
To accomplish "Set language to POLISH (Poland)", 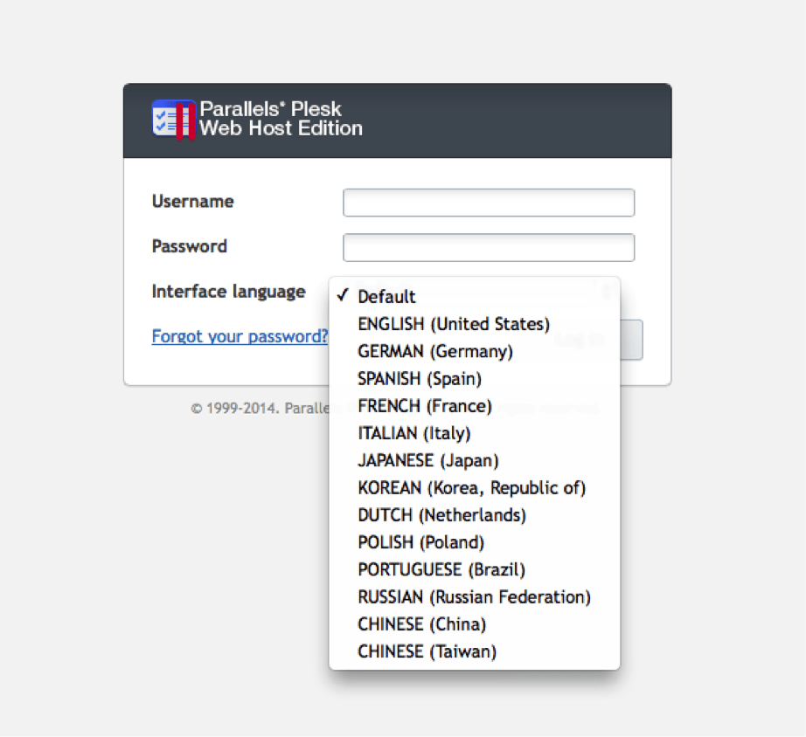I will click(474, 542).
